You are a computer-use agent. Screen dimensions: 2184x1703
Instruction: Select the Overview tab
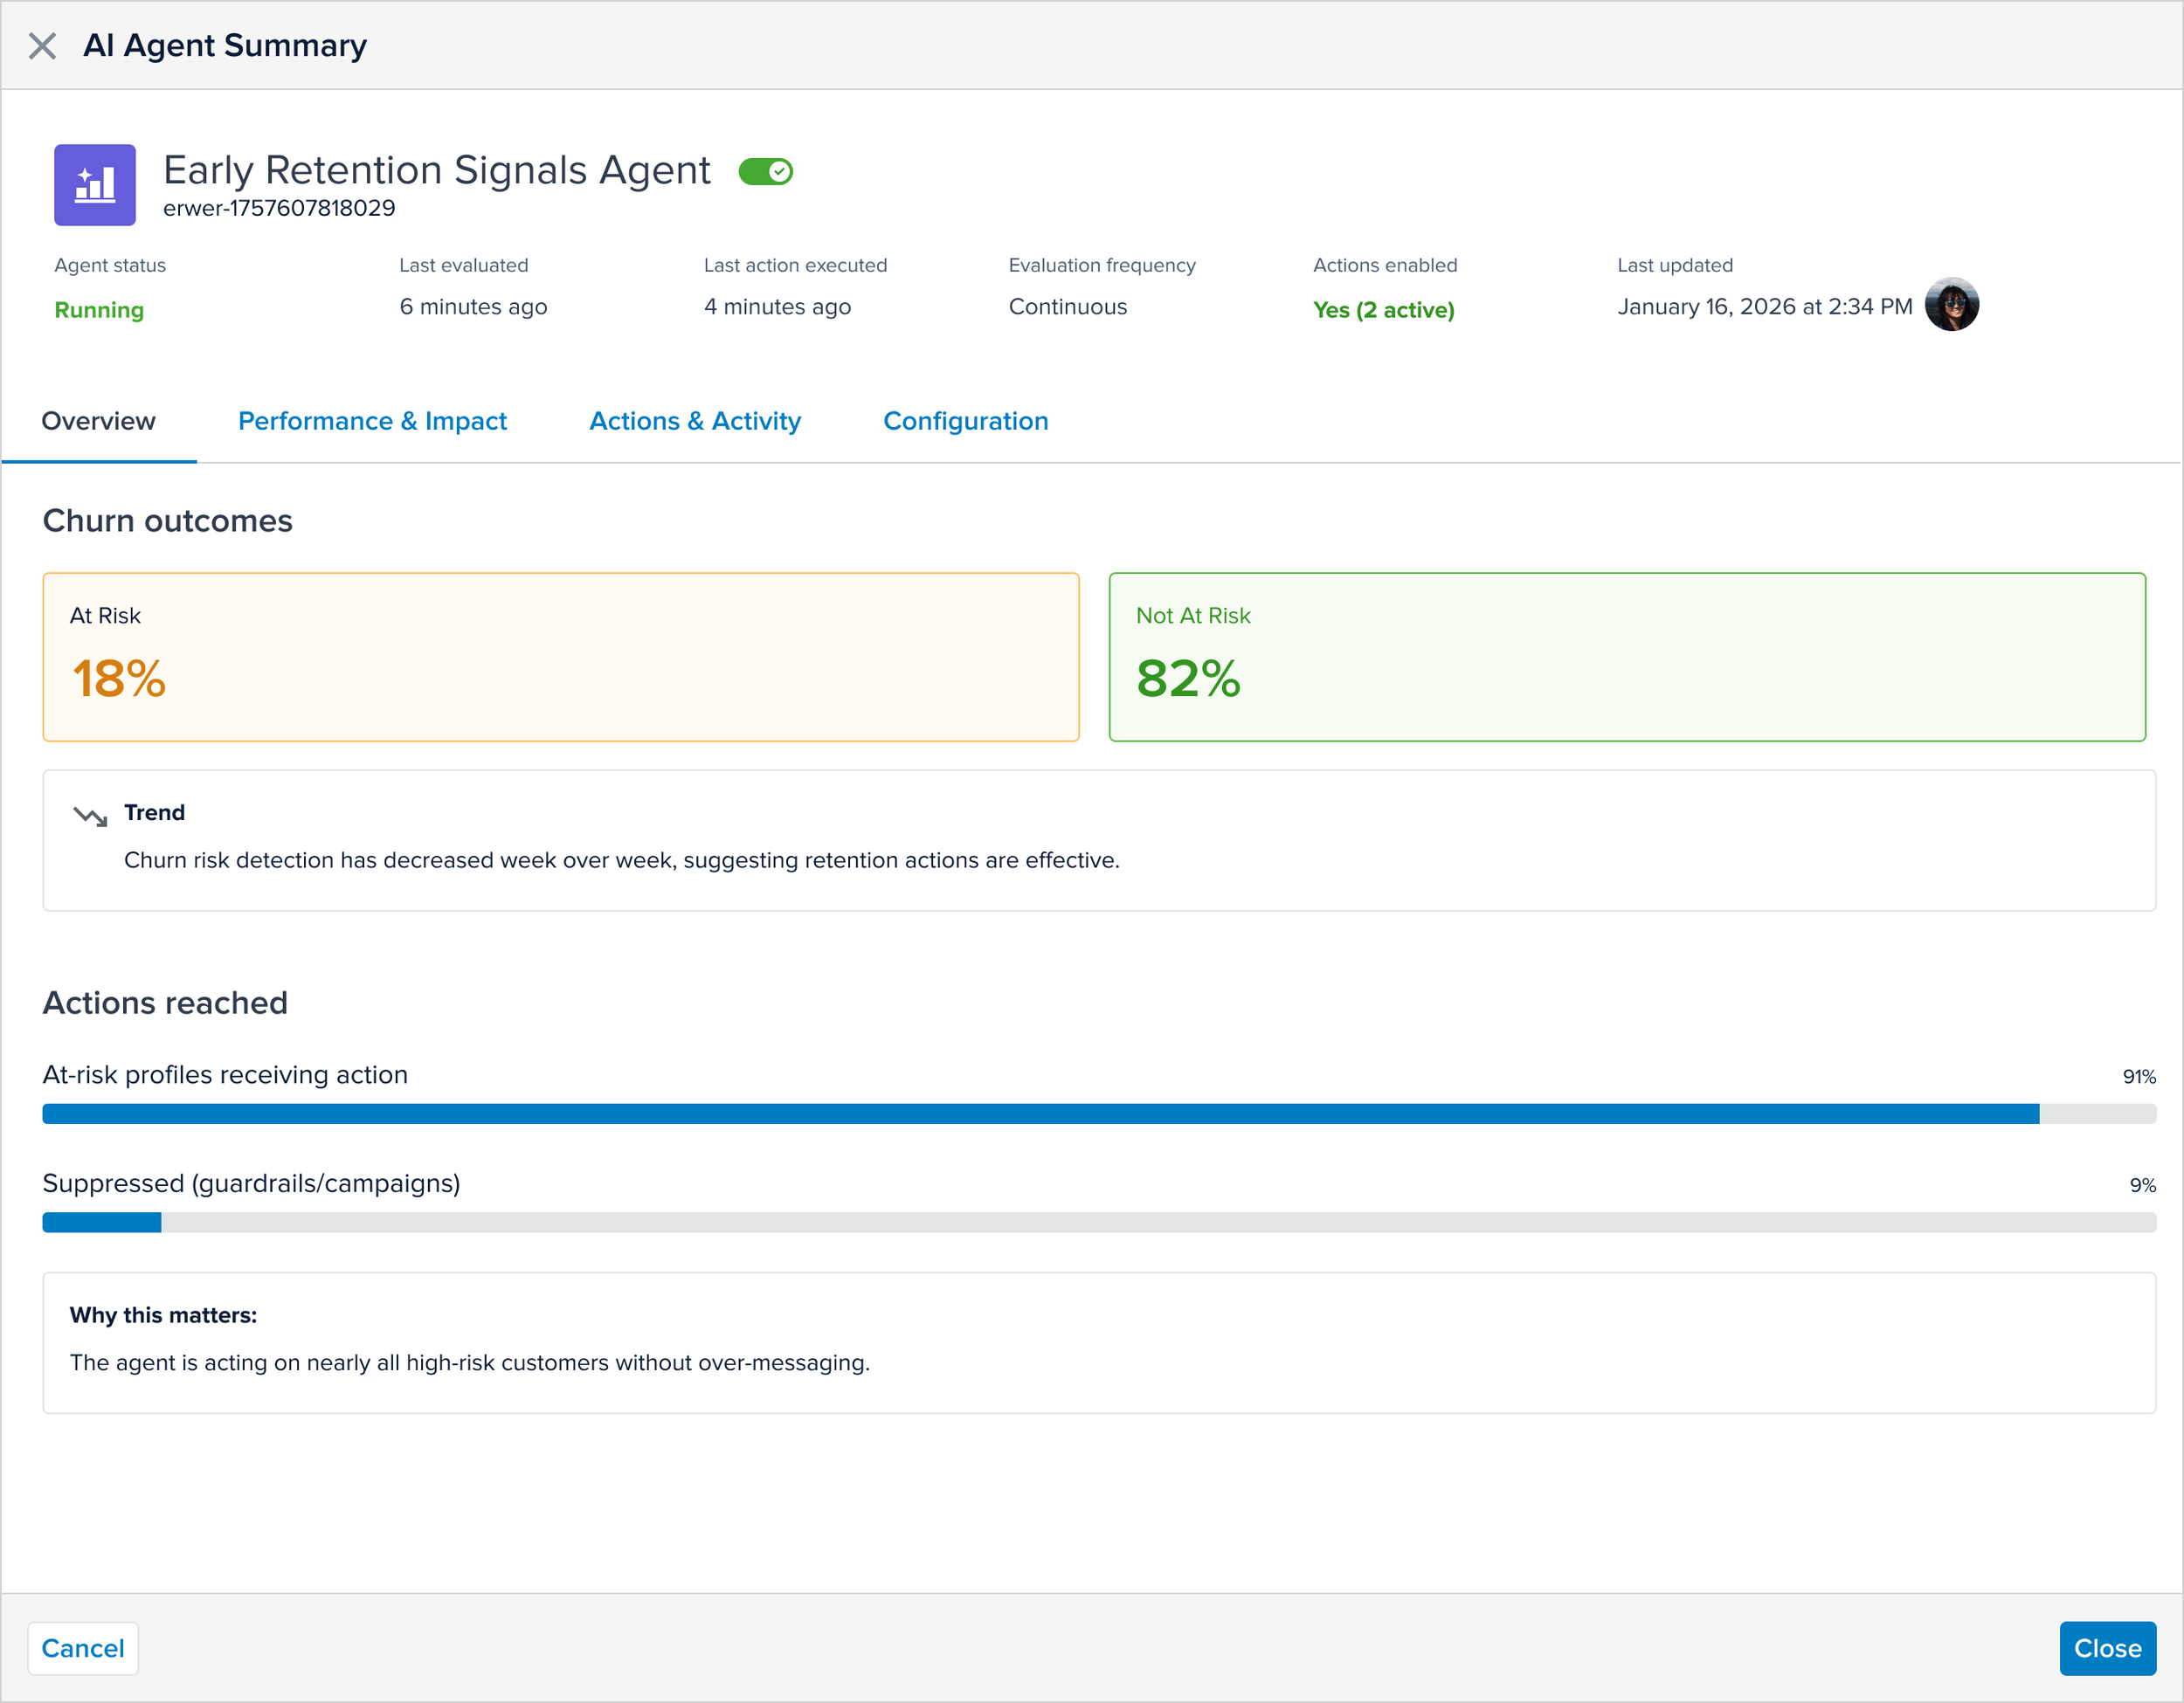click(x=98, y=421)
